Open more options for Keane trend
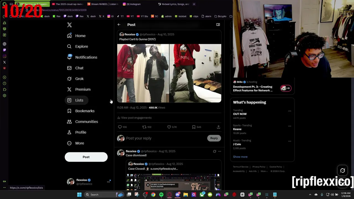354x199 pixels. point(290,126)
